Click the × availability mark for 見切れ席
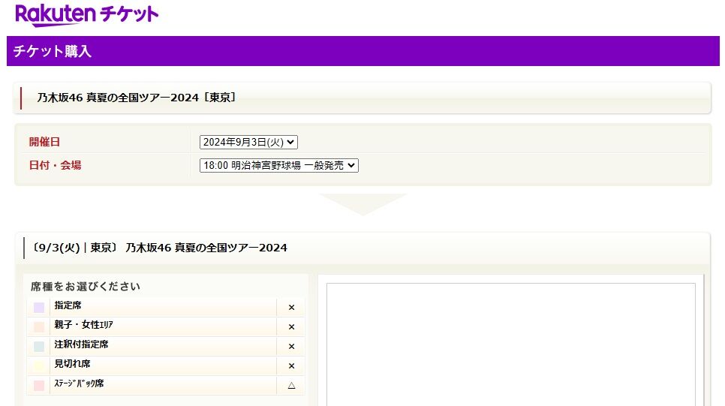Viewport: 725px width, 406px height. pyautogui.click(x=291, y=365)
